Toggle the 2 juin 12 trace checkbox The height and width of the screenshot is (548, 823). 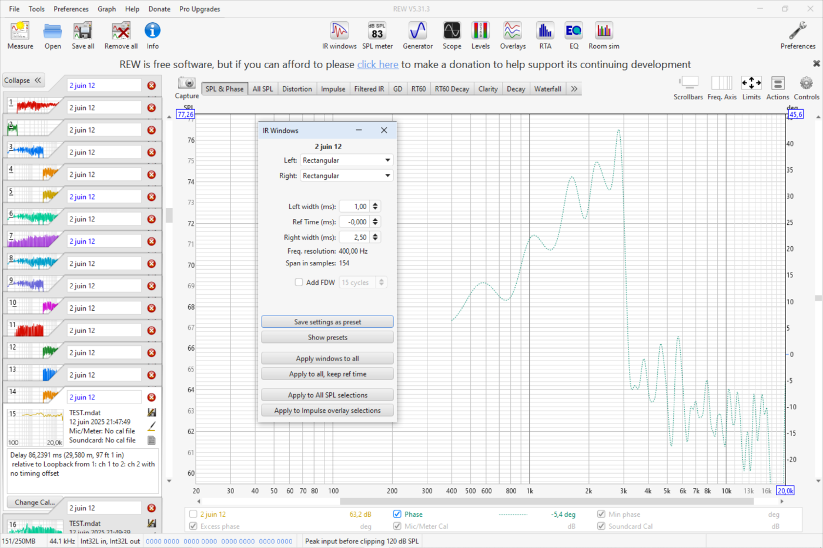[193, 514]
